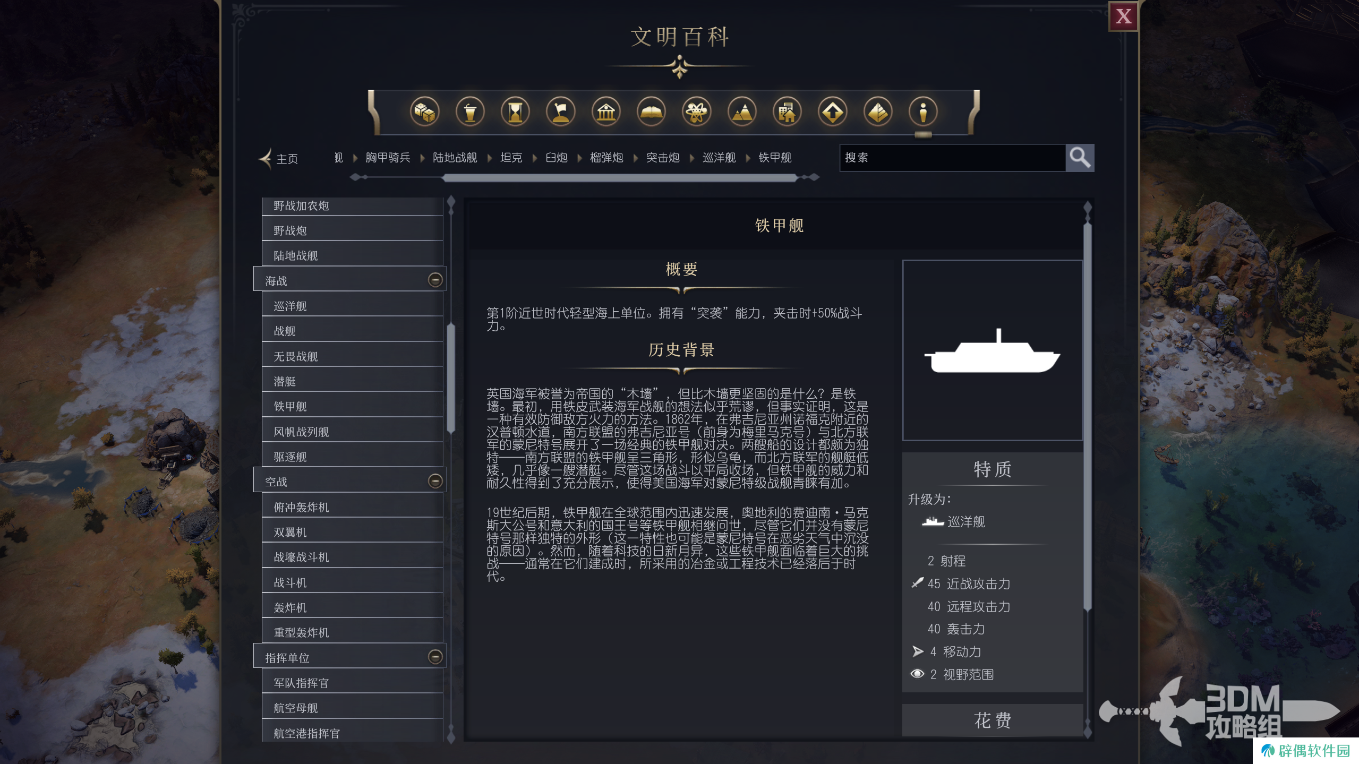Select the 巡洋舰 breadcrumb entry

point(719,158)
